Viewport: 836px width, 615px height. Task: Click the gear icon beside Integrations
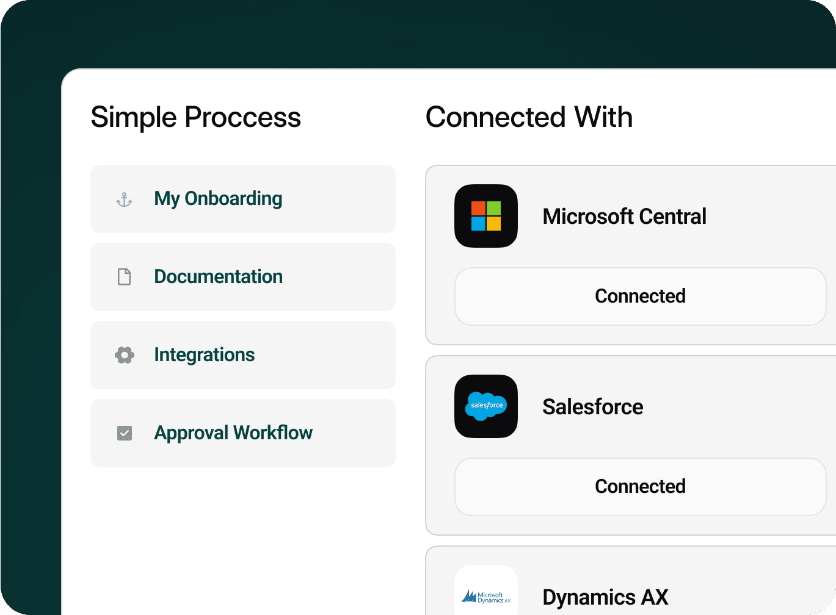tap(125, 355)
